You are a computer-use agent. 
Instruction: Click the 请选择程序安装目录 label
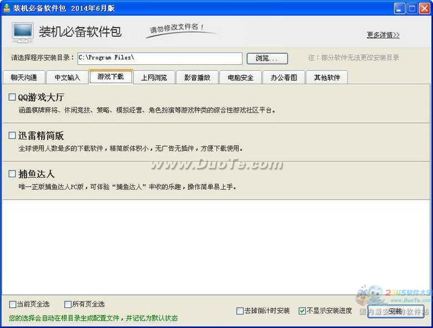(43, 58)
